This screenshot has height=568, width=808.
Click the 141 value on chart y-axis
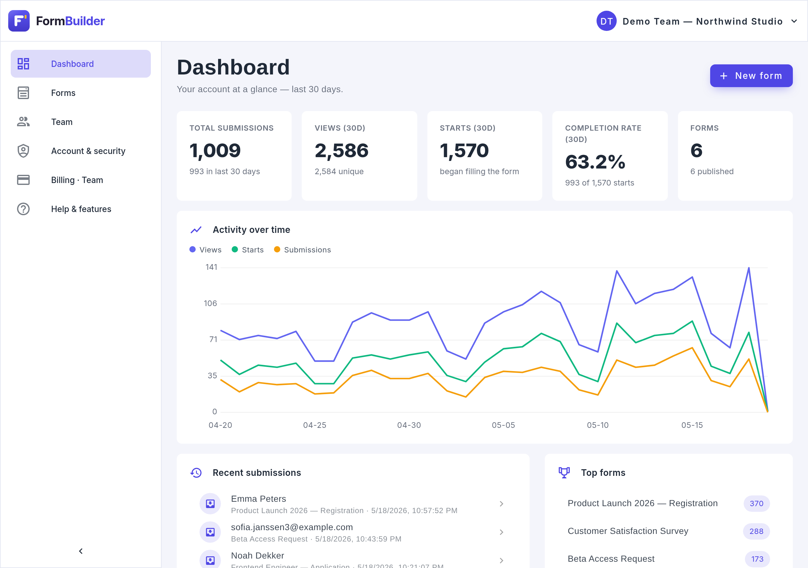click(211, 267)
